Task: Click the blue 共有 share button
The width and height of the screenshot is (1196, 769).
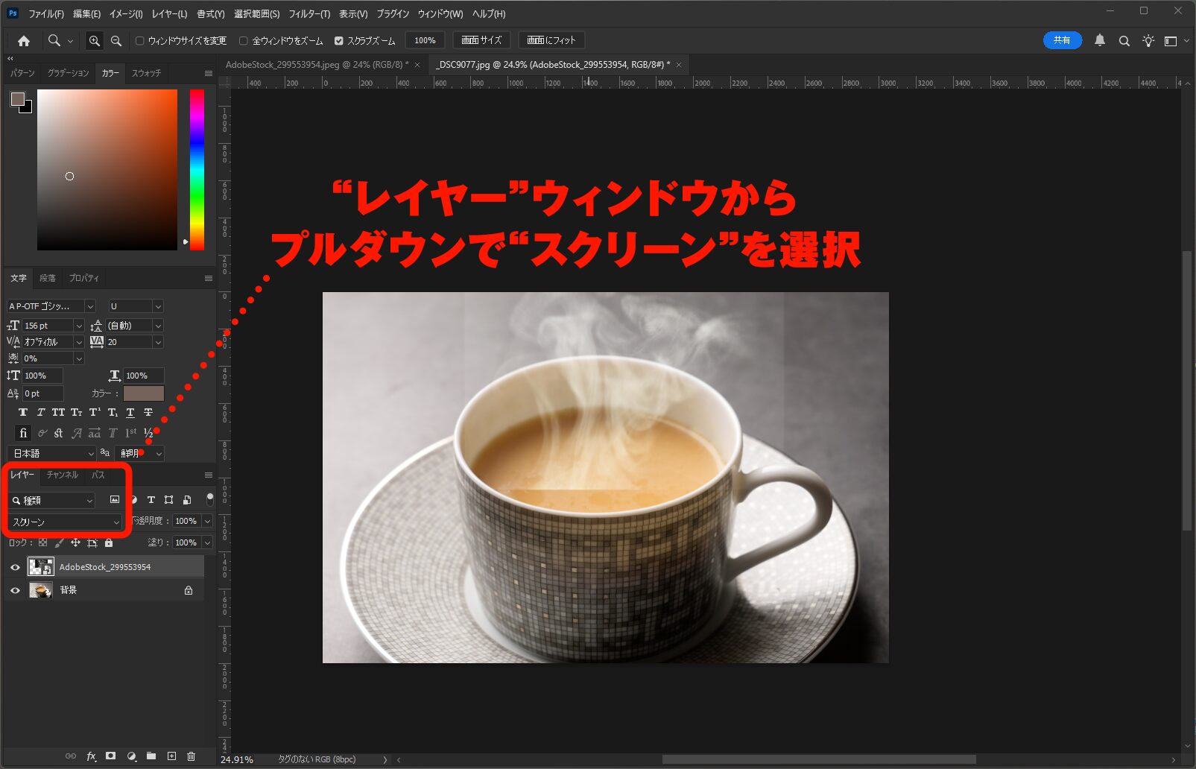Action: coord(1062,40)
